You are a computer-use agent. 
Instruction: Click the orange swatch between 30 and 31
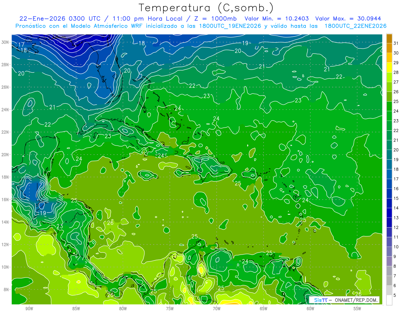click(x=389, y=48)
